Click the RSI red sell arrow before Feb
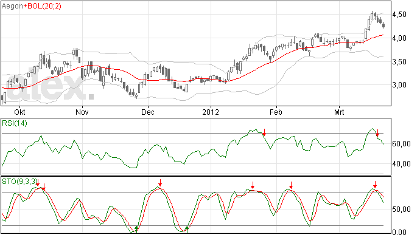The width and height of the screenshot is (420, 235). 264,132
